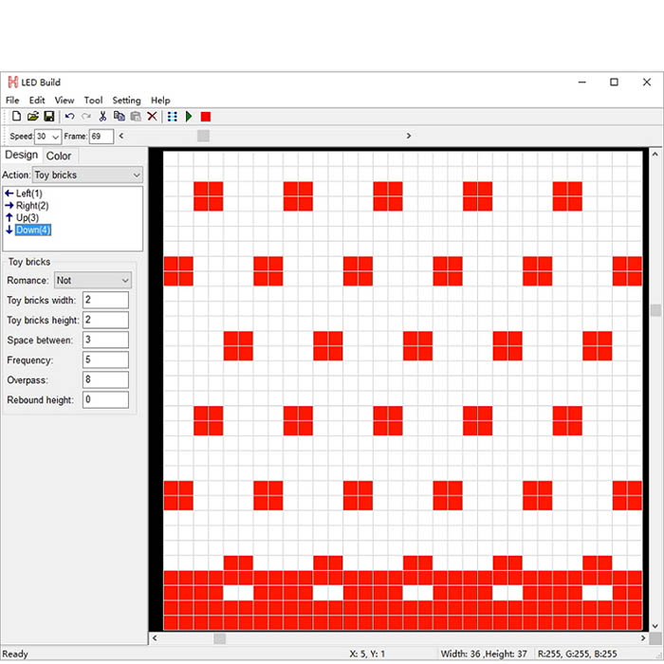Delete with the red X icon
Screen dimensions: 664x664
152,117
